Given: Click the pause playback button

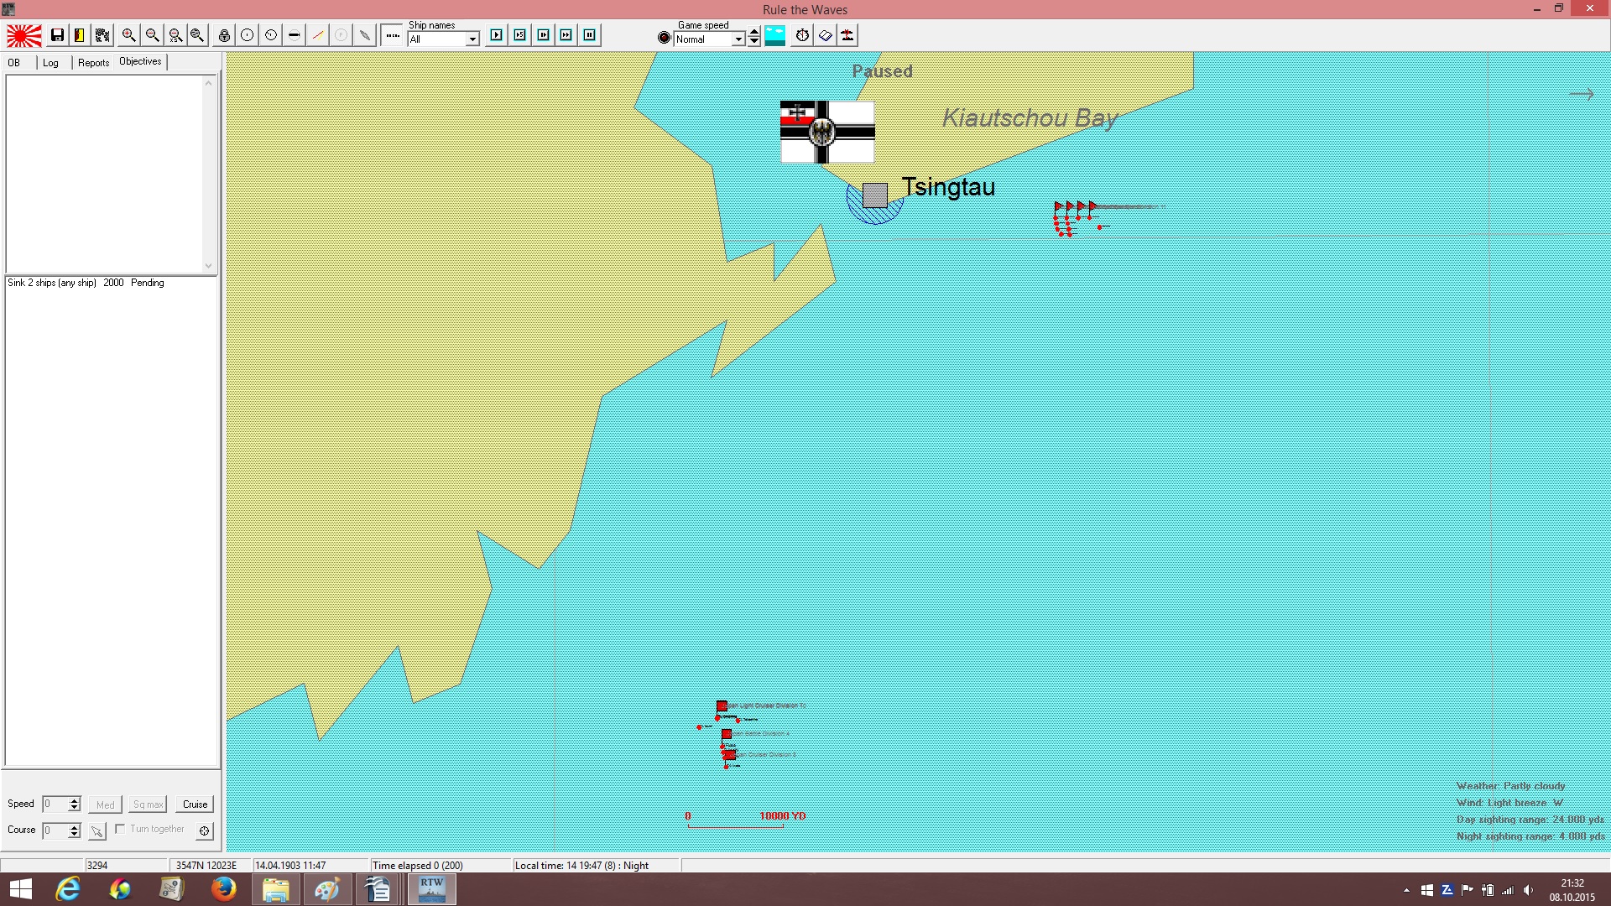Looking at the screenshot, I should point(590,35).
